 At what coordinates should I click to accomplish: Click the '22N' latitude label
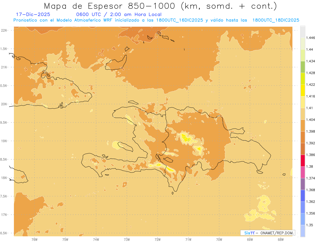pos(4,30)
